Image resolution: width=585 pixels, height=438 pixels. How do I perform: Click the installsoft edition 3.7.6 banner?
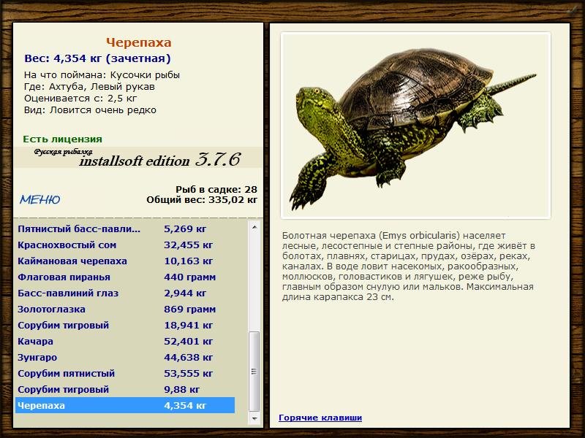138,158
